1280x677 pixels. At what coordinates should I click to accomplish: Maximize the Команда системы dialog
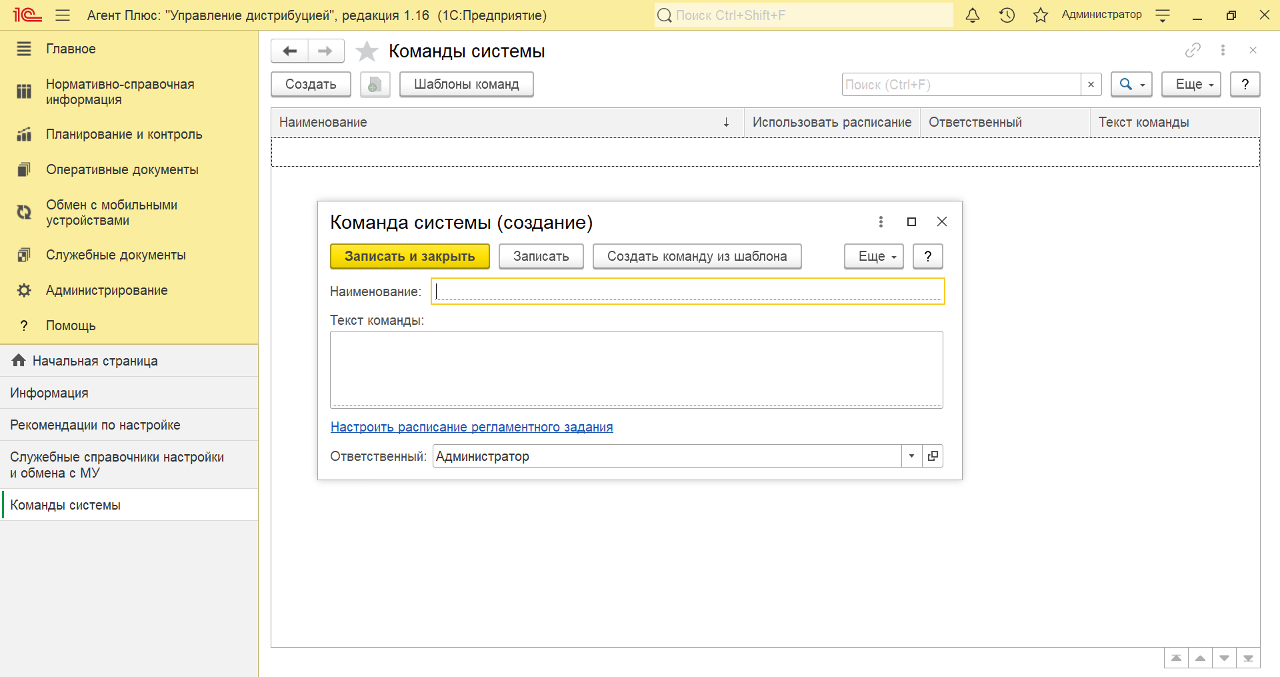pos(911,221)
